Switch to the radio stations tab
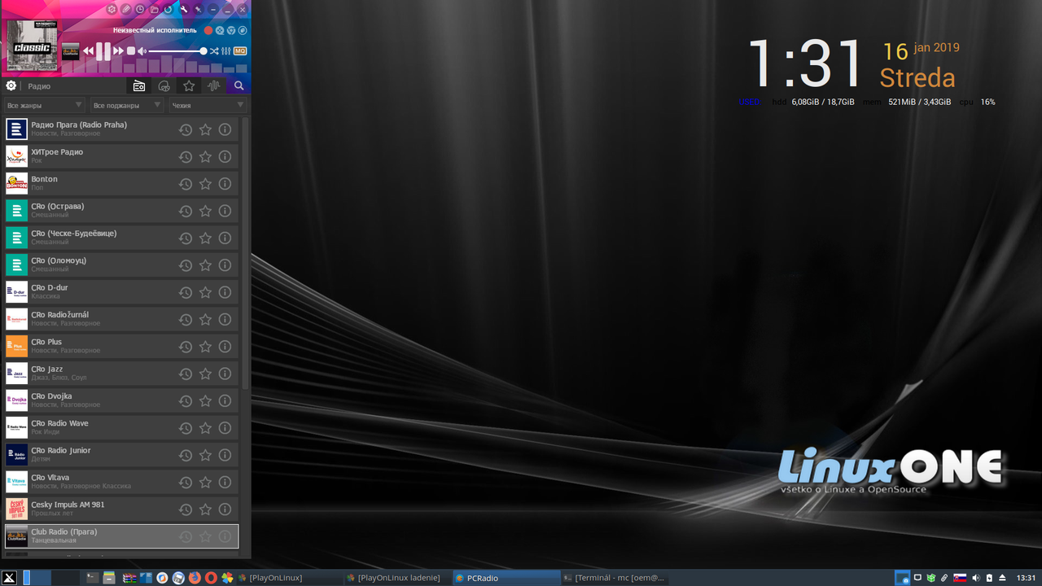1042x586 pixels. click(139, 85)
